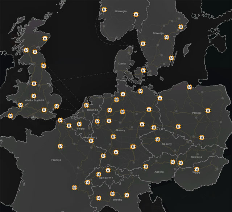Click the marker above the Czechy label

(x=157, y=139)
